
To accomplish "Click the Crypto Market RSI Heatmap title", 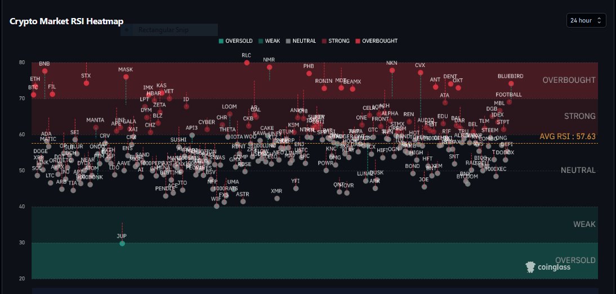I will pyautogui.click(x=66, y=21).
